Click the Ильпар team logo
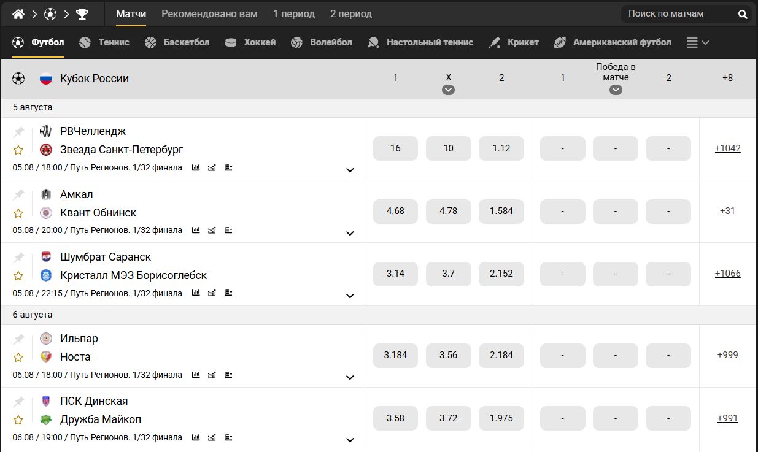Image resolution: width=758 pixels, height=452 pixels. (x=46, y=339)
